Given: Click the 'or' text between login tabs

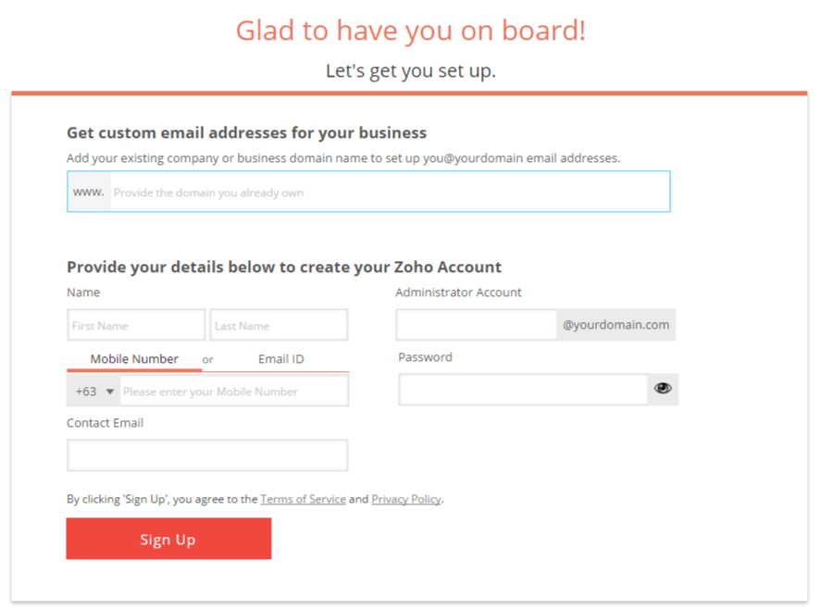Looking at the screenshot, I should [x=207, y=359].
